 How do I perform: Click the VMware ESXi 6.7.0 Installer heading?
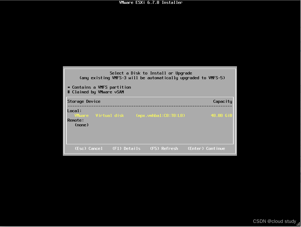pyautogui.click(x=151, y=2)
